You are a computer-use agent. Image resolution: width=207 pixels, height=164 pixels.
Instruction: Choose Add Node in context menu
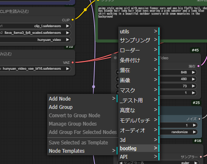click(x=82, y=99)
